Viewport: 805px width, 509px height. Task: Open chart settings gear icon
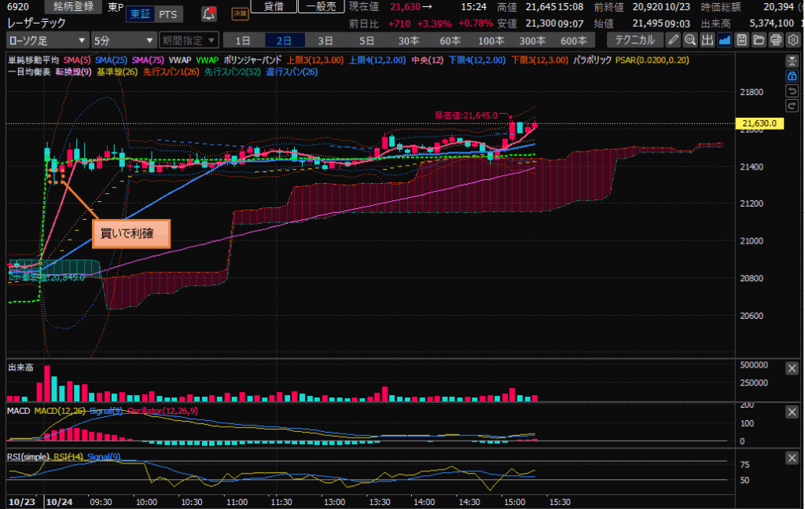(x=792, y=39)
